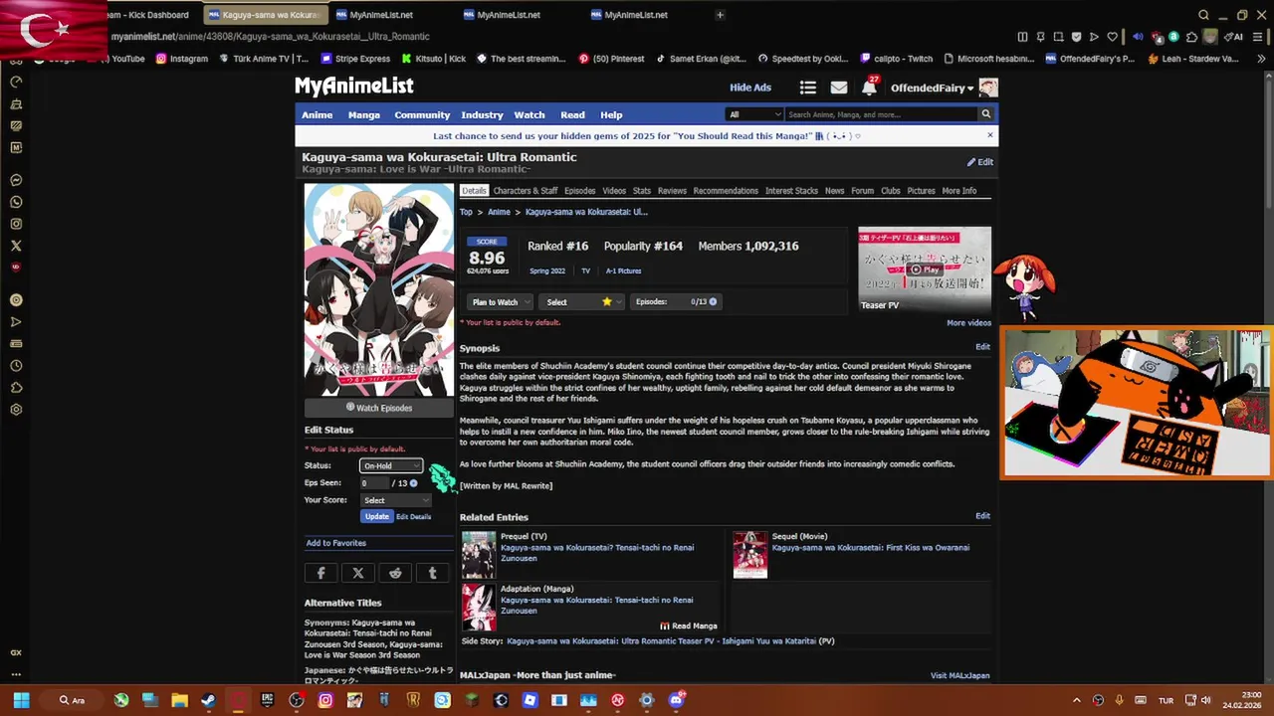Open search category All dropdown
This screenshot has height=716, width=1274.
click(754, 114)
